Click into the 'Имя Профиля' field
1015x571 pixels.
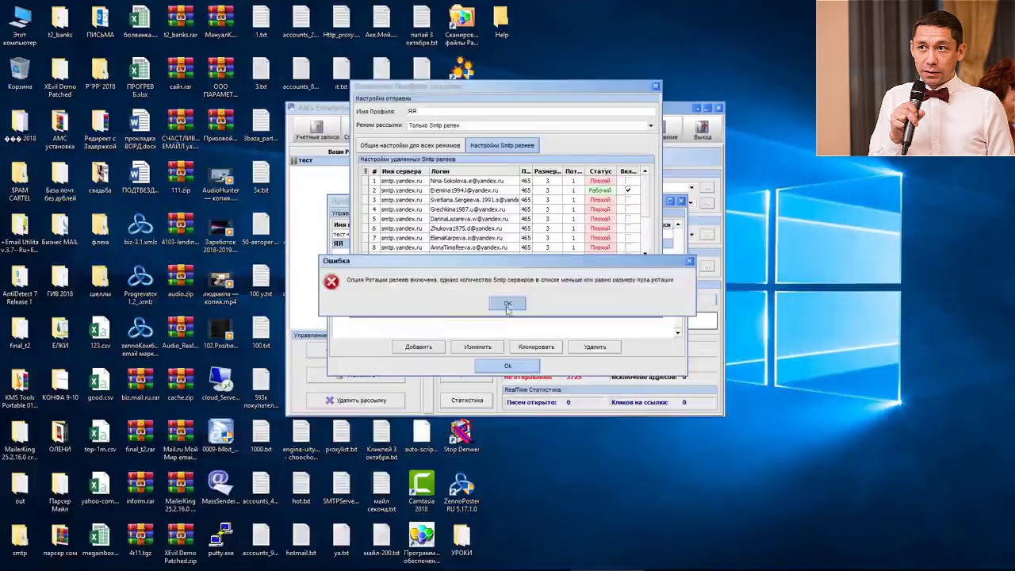(531, 111)
